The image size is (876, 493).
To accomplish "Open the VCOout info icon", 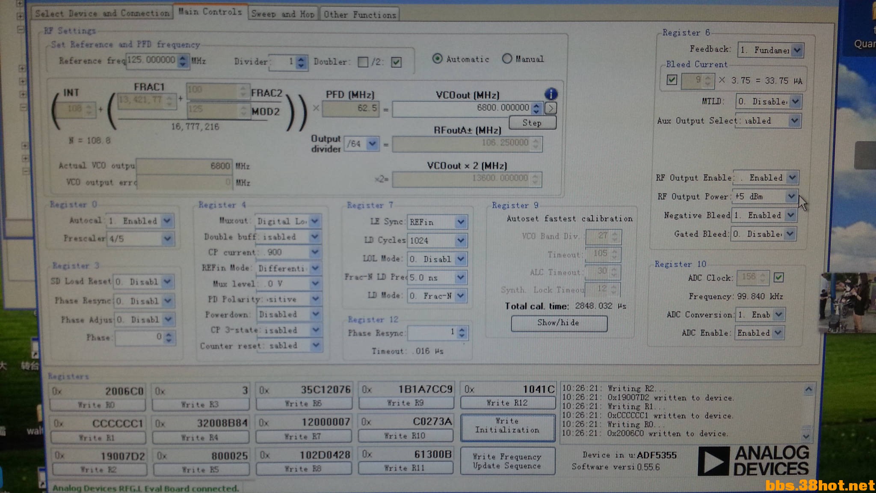I will tap(550, 94).
